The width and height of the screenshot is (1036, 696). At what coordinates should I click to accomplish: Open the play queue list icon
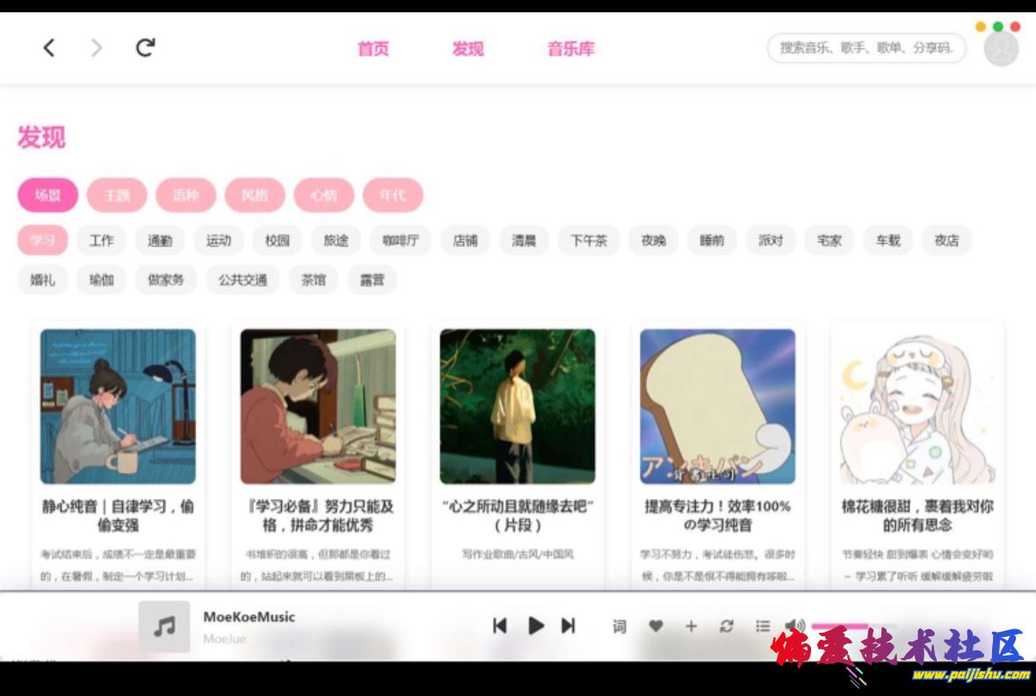point(763,627)
